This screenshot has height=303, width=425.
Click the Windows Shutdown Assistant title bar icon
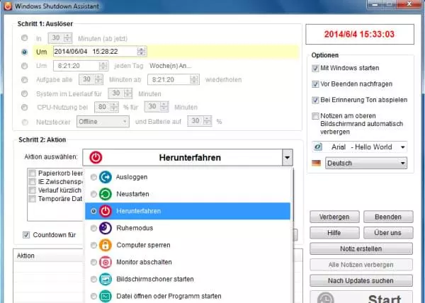(x=8, y=6)
